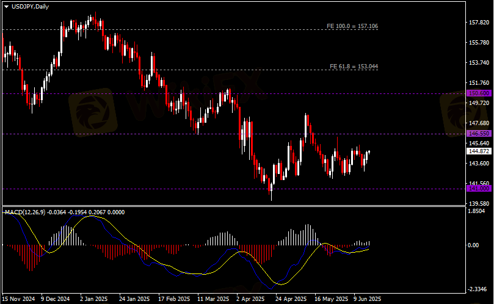Click the current price tag 144.872
This screenshot has height=304, width=494.
[x=479, y=151]
